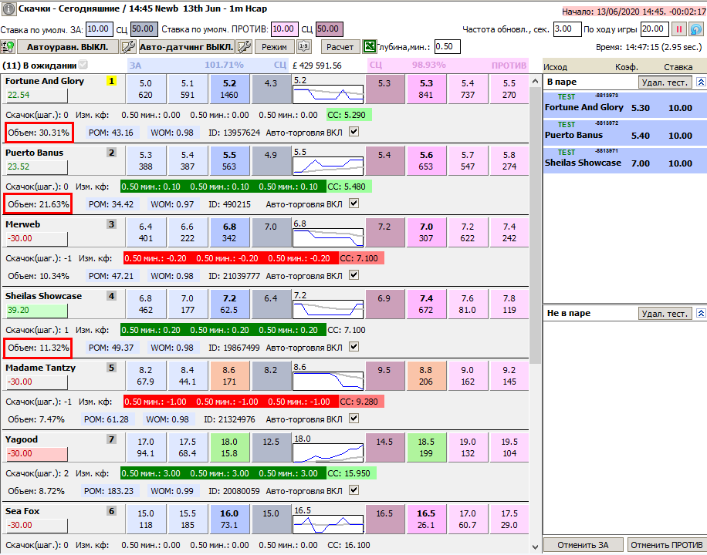Open the Sheilas Showcase price chart

(328, 309)
